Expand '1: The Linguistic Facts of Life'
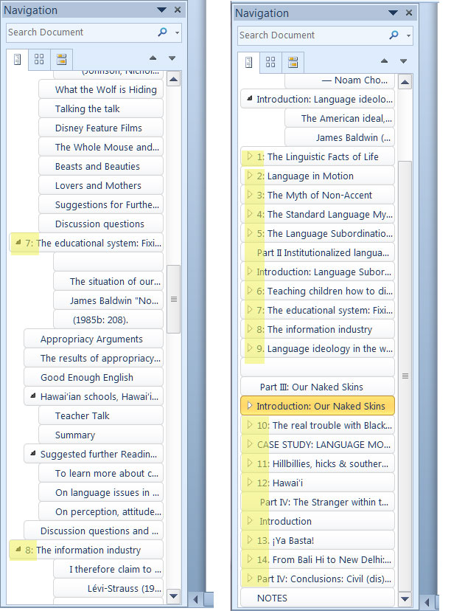The width and height of the screenshot is (451, 611). click(249, 156)
